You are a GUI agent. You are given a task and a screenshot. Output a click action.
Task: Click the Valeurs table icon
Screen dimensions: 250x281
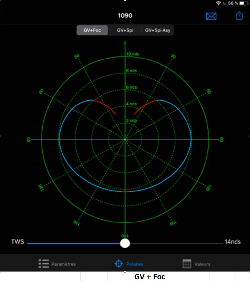[x=187, y=264]
